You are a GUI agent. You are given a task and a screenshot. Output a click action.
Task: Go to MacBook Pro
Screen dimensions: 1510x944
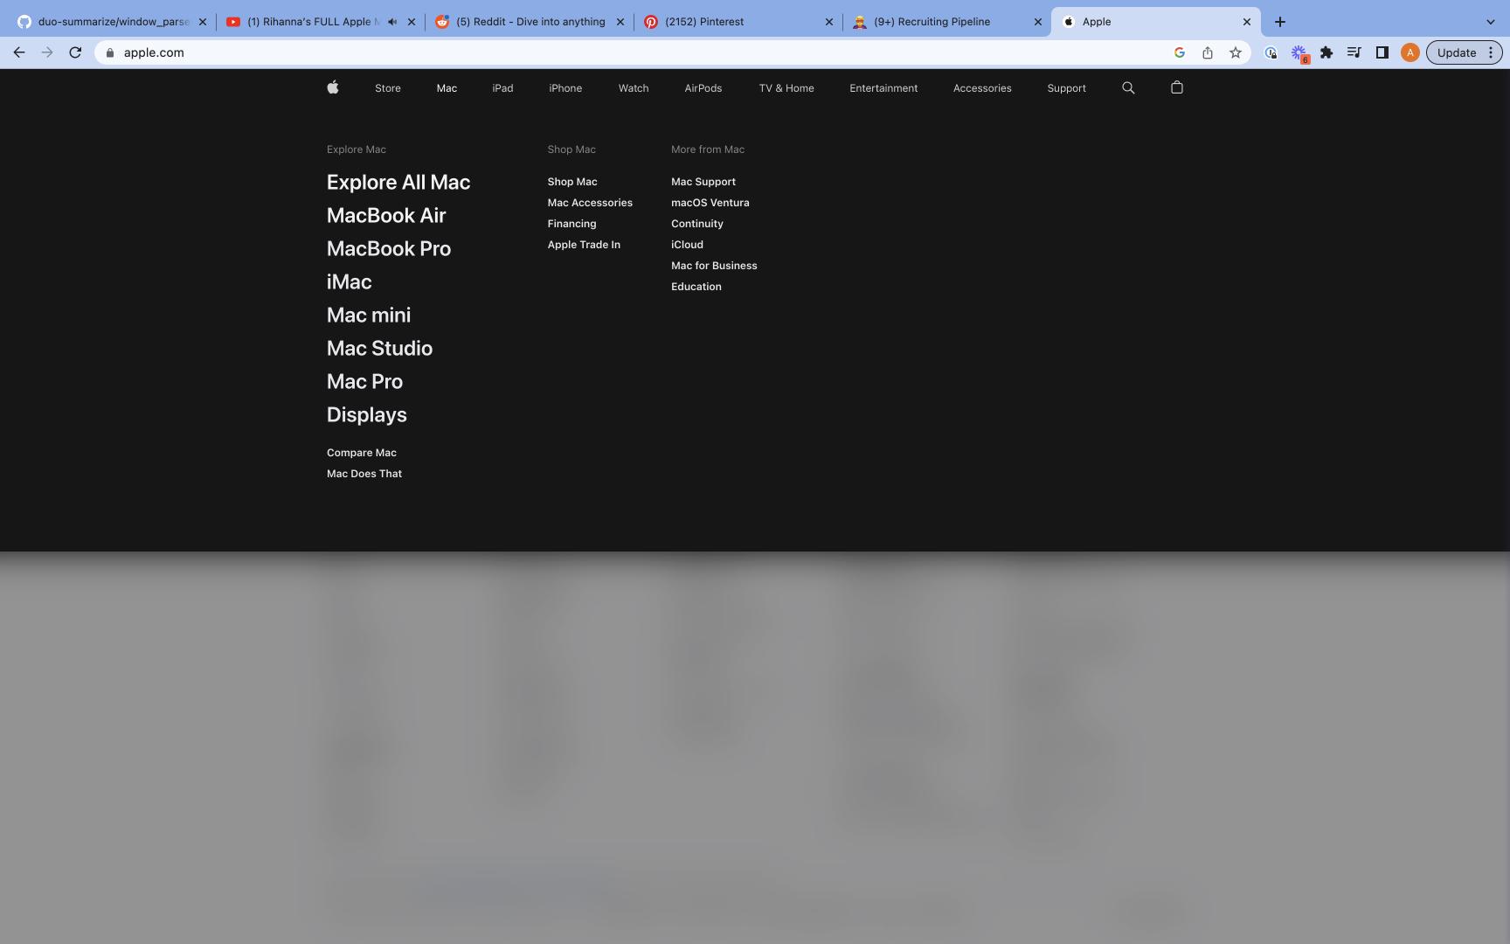coord(389,248)
